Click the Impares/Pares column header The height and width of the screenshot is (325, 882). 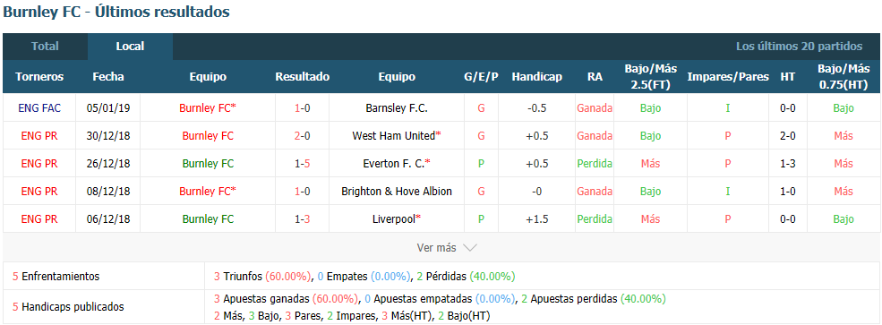click(x=728, y=77)
